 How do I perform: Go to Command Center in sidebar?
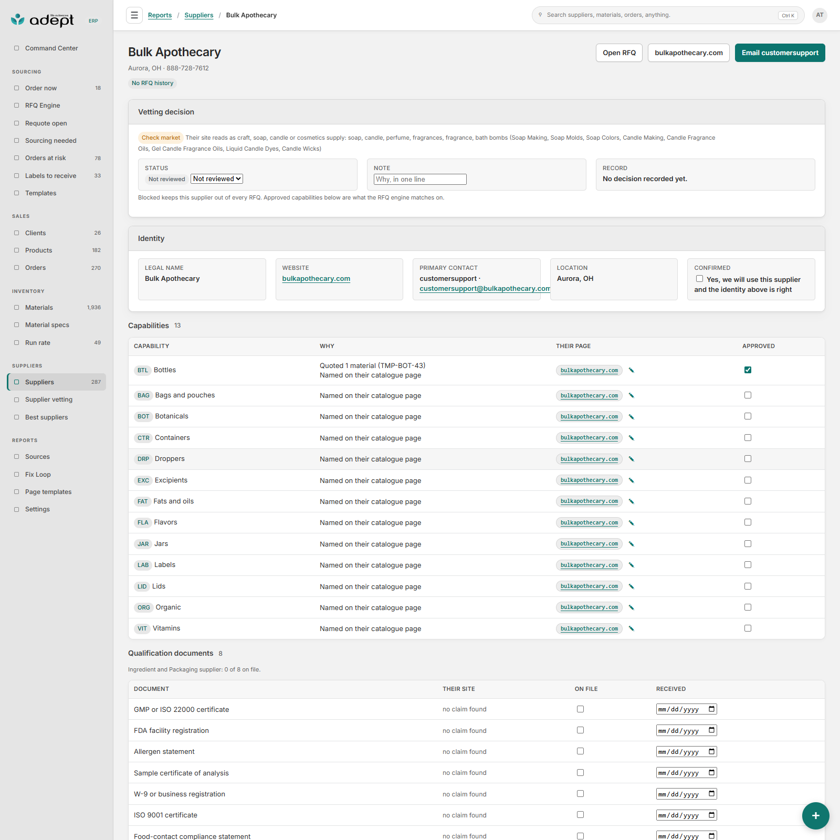57,48
